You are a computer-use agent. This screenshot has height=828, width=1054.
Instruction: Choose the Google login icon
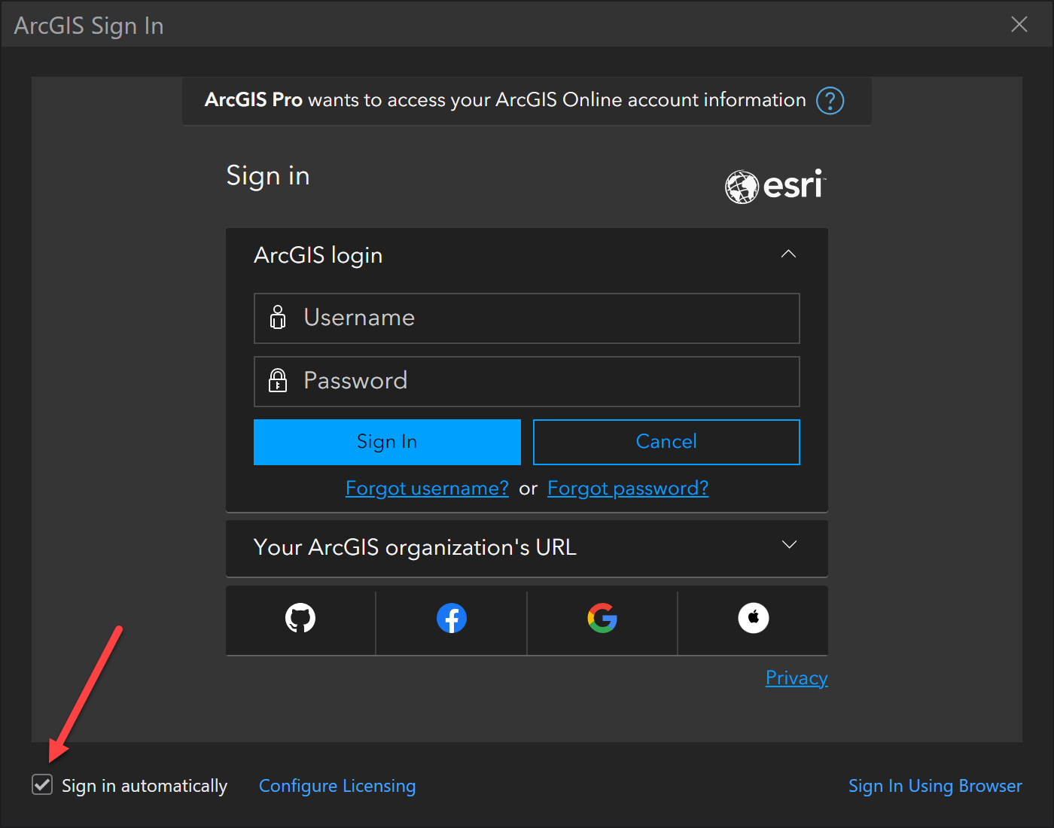click(602, 619)
